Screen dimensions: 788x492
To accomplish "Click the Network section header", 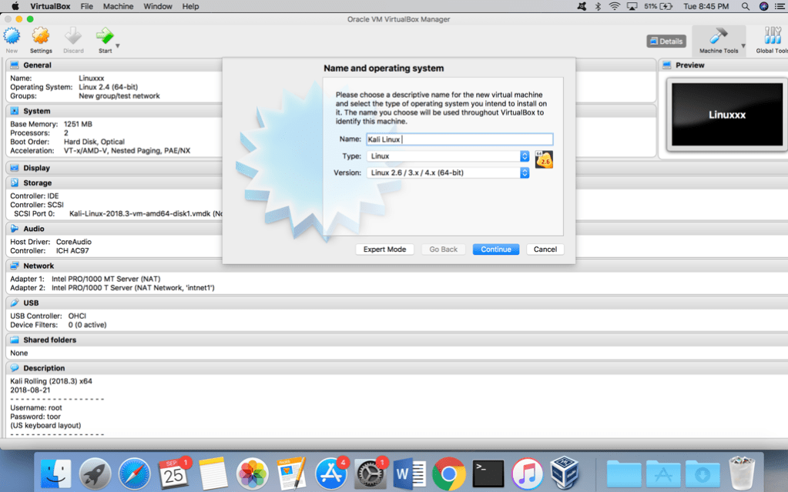I will (x=39, y=266).
